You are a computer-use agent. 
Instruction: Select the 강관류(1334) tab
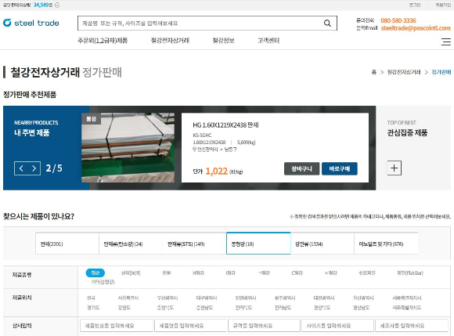pos(322,244)
